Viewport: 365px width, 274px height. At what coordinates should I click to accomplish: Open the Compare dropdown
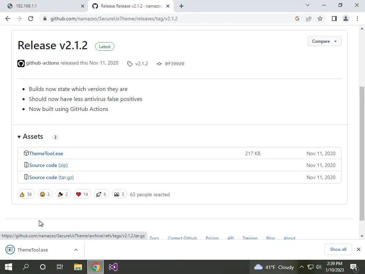pos(324,41)
